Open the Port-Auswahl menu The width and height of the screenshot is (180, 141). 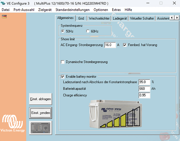click(x=24, y=10)
